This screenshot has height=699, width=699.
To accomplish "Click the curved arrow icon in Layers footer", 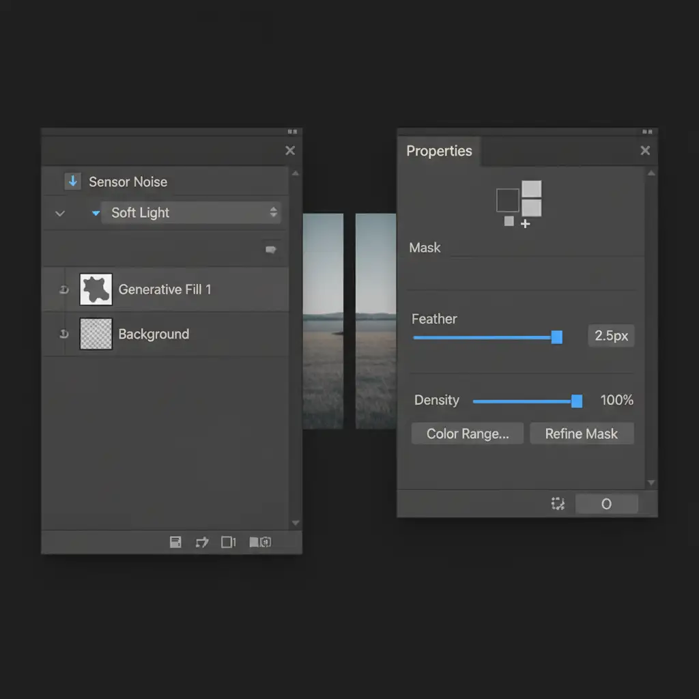I will click(201, 542).
